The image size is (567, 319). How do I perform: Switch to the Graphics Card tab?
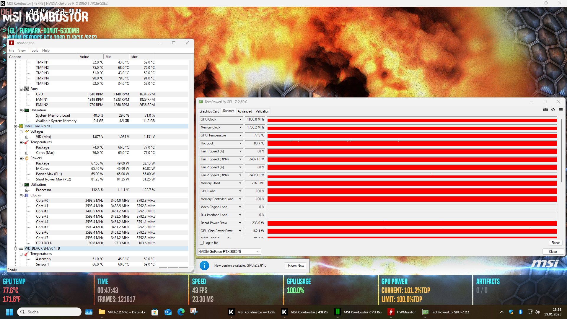click(x=209, y=111)
